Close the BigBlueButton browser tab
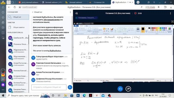The image size is (174, 98). point(132,2)
